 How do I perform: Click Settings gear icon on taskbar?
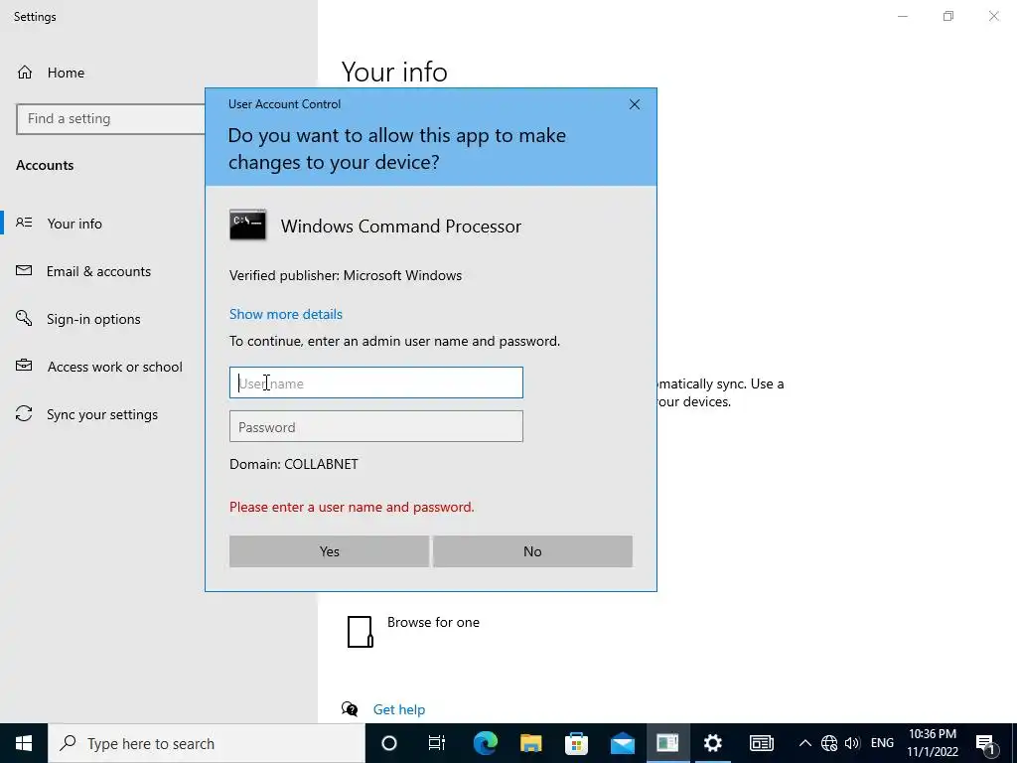(713, 743)
